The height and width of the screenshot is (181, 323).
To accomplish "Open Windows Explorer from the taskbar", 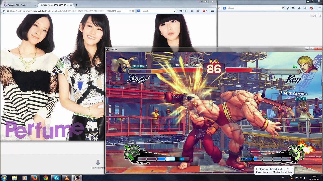I will click(14, 178).
